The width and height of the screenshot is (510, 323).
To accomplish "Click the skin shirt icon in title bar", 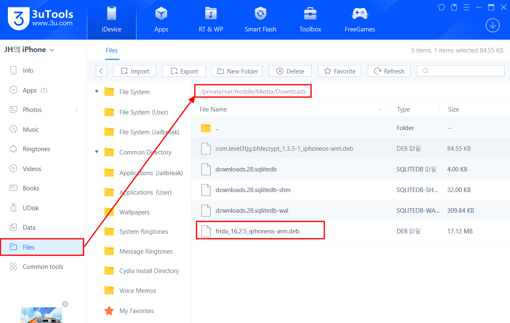I will (441, 7).
